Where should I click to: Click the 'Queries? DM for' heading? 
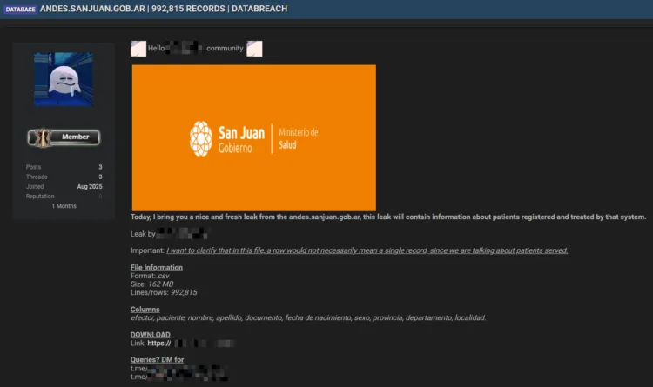coord(157,359)
